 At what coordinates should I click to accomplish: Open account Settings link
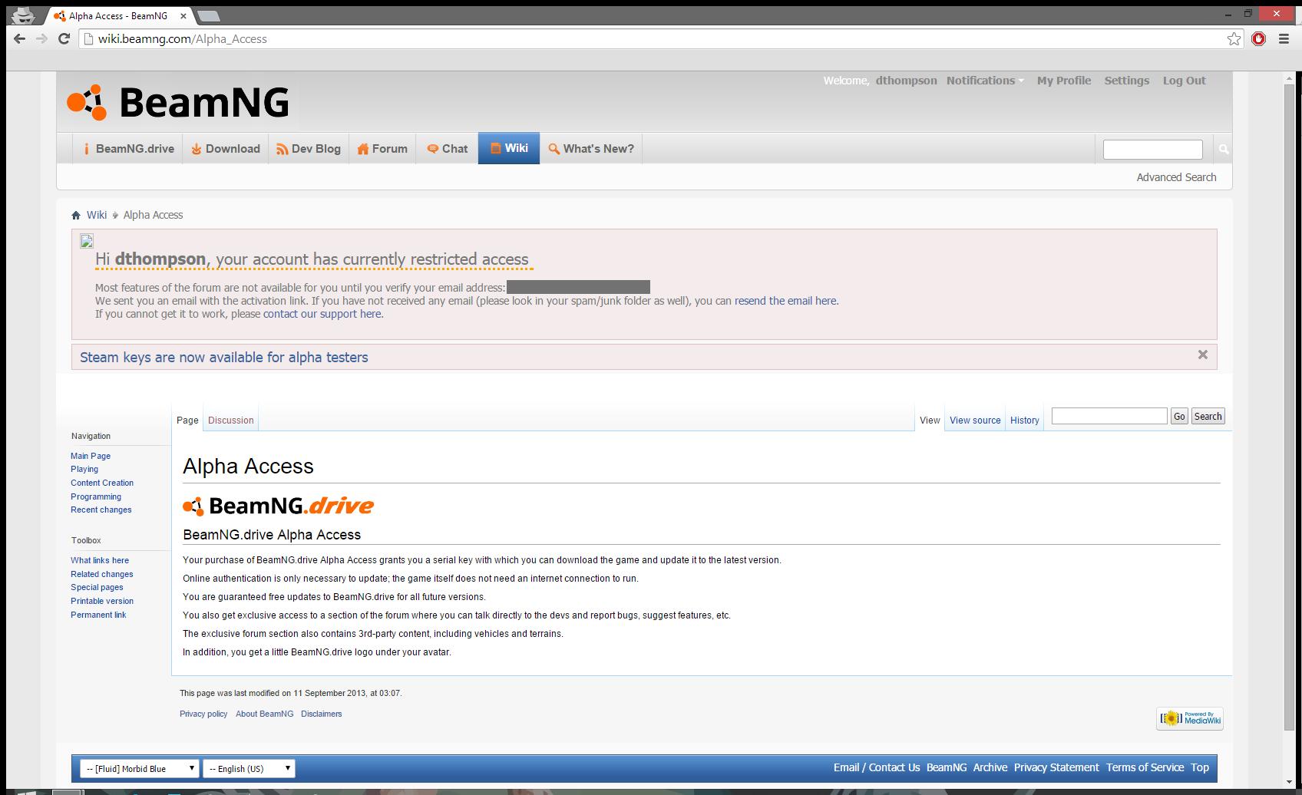coord(1126,81)
